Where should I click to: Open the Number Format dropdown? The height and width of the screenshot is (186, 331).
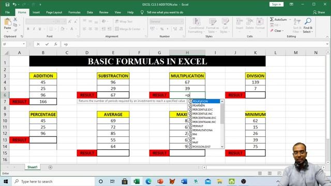[x=182, y=22]
